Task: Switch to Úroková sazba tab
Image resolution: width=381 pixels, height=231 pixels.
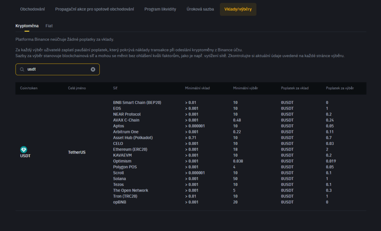Action: (x=200, y=9)
